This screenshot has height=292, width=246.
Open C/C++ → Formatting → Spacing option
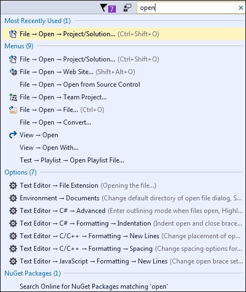124,249
